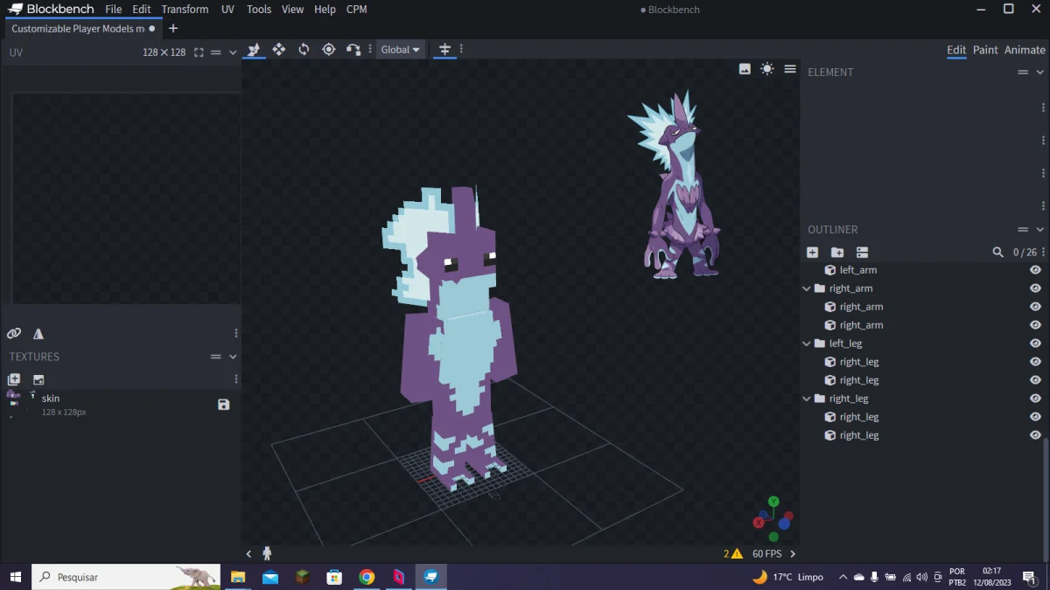
Task: Select the right_arm folder row
Action: (924, 288)
